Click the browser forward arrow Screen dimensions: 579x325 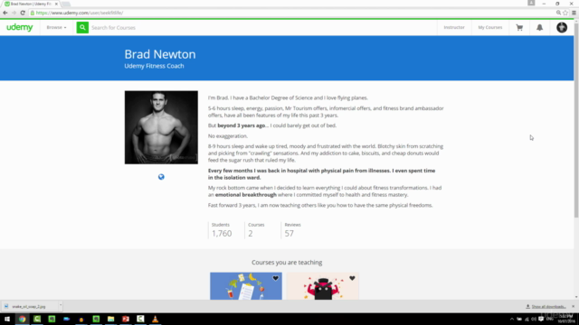coord(14,13)
